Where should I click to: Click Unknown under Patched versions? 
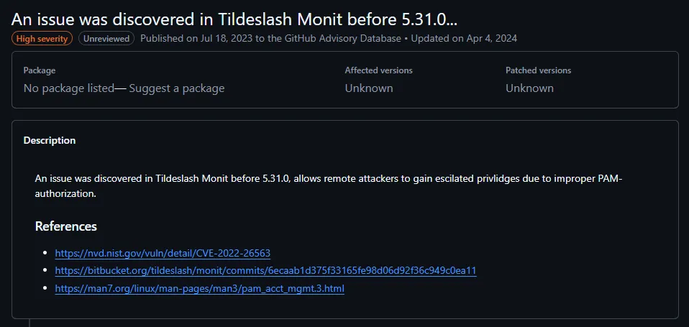[x=529, y=88]
